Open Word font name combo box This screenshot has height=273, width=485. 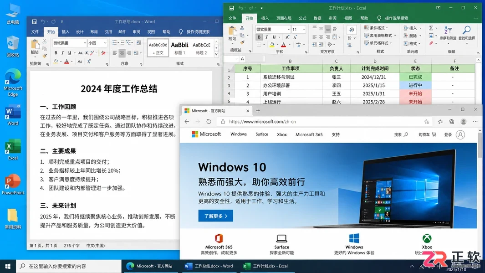tap(70, 43)
